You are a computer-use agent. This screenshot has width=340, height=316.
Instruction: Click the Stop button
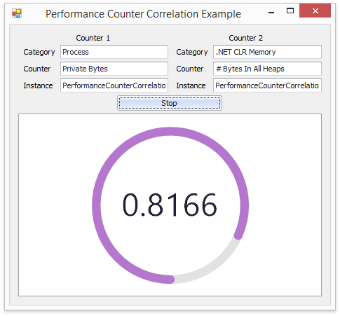tap(170, 103)
